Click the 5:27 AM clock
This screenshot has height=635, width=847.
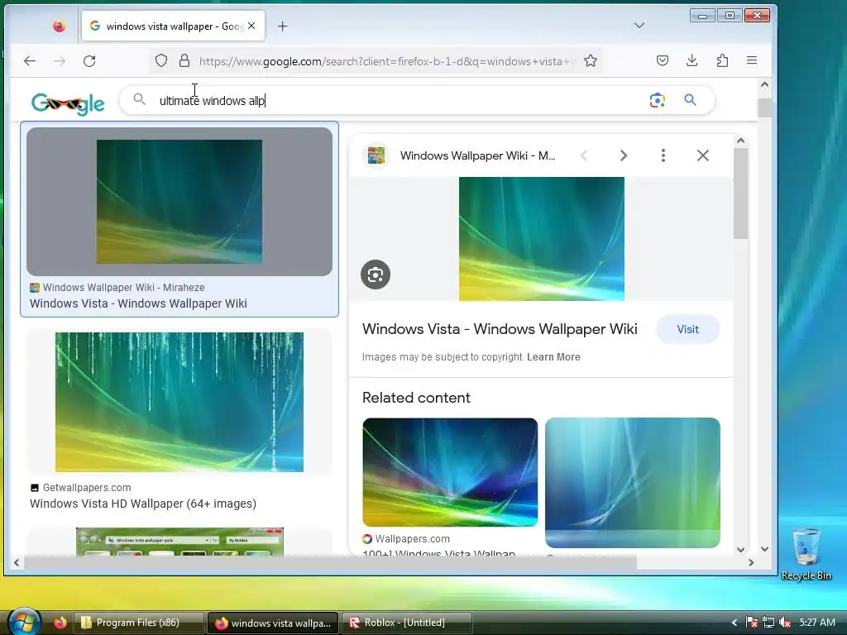(x=817, y=622)
